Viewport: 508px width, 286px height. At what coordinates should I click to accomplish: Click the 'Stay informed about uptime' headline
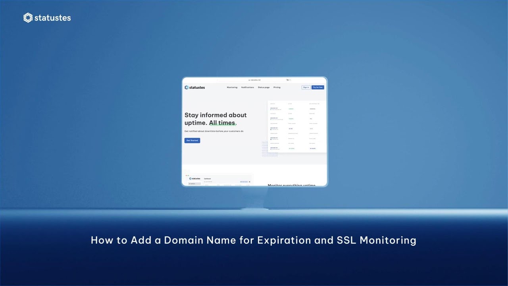216,119
